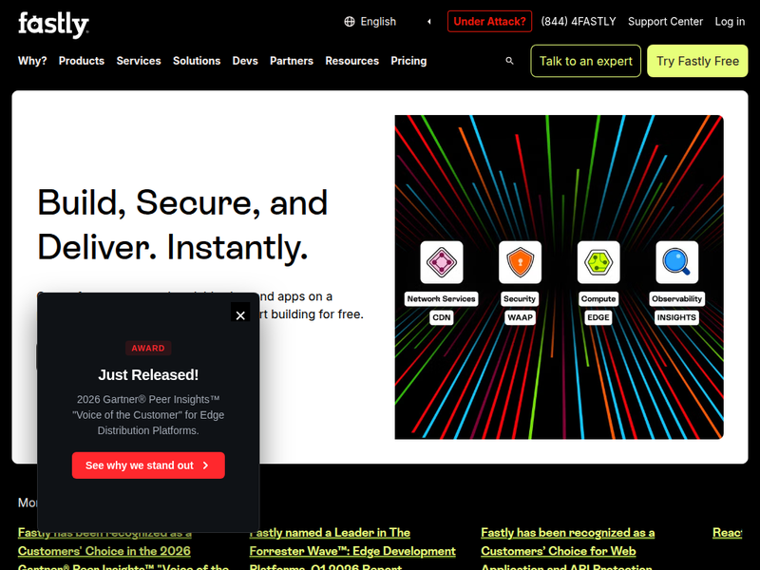
Task: Open the Services menu
Action: pos(139,61)
